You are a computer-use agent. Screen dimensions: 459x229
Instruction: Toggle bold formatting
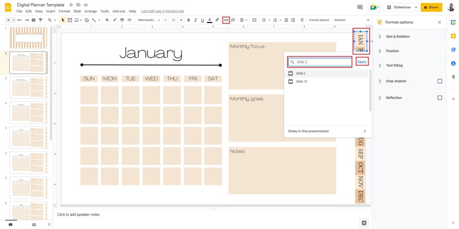tap(189, 20)
